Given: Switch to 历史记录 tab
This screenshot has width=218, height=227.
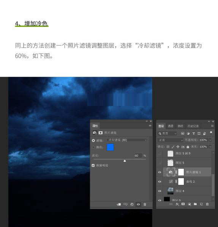Looking at the screenshot, I should (x=193, y=126).
